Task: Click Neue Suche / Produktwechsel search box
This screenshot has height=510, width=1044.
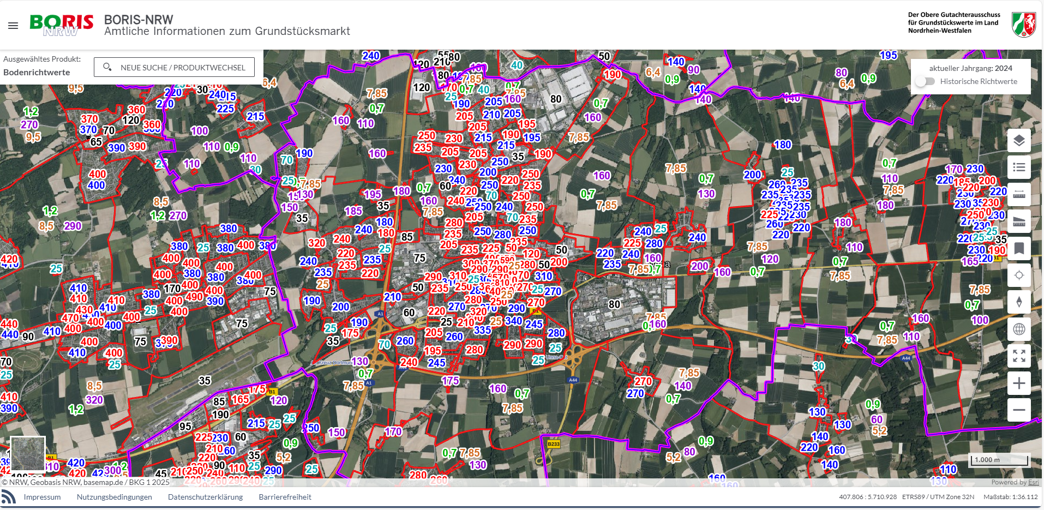Action: pyautogui.click(x=174, y=68)
